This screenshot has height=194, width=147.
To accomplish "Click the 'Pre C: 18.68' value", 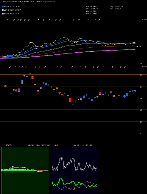I will (x=92, y=14).
